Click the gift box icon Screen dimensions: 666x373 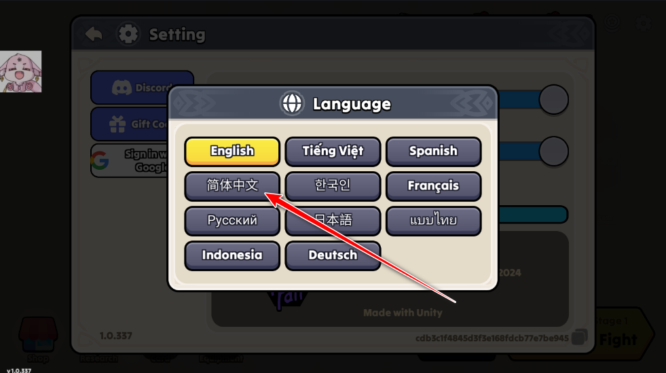click(x=117, y=124)
